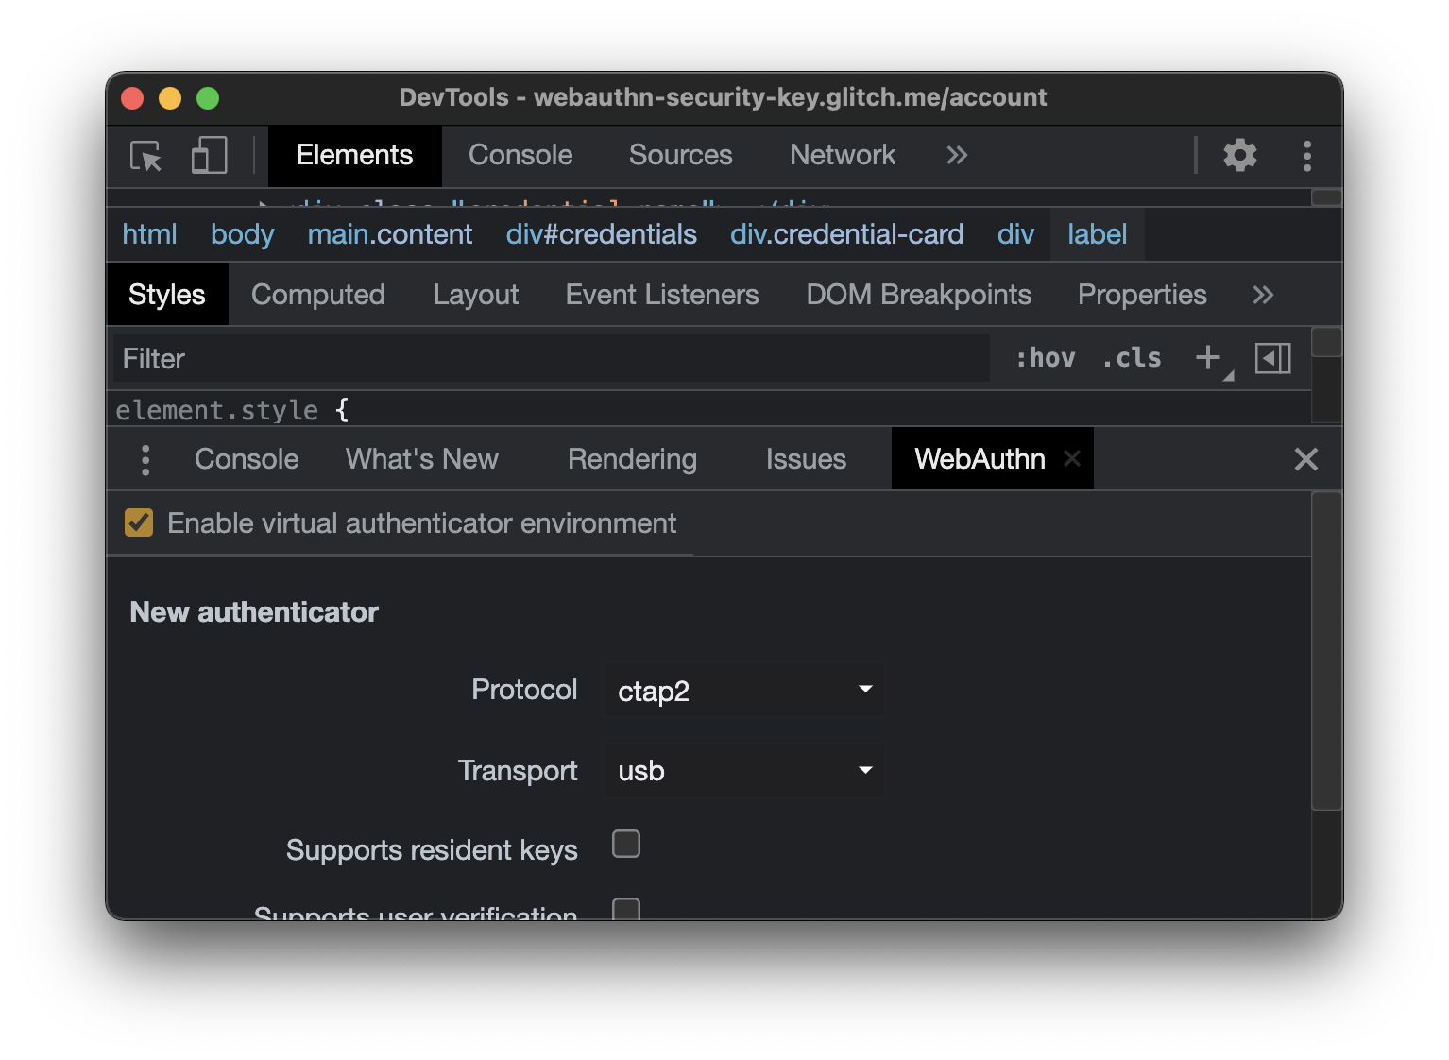Viewport: 1449px width, 1060px height.
Task: Open DevTools settings gear
Action: pyautogui.click(x=1240, y=155)
